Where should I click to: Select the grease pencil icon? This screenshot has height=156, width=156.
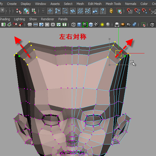(21, 25)
